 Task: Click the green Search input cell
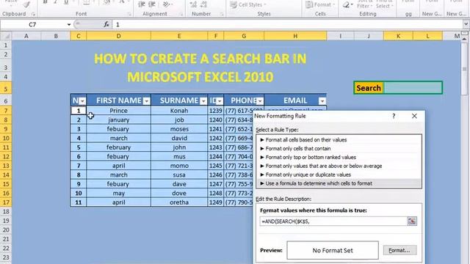pos(413,88)
